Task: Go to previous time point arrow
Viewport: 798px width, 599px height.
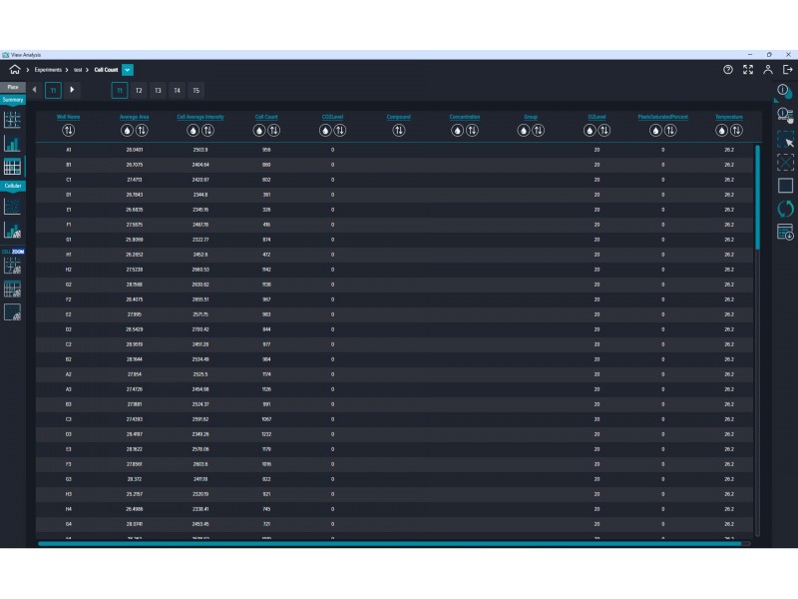Action: click(34, 90)
